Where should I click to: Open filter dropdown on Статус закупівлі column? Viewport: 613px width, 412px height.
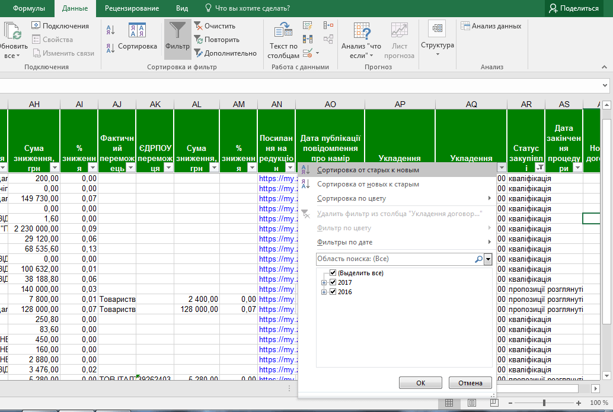539,168
